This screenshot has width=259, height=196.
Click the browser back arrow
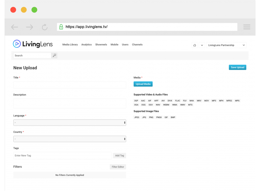pyautogui.click(x=14, y=27)
